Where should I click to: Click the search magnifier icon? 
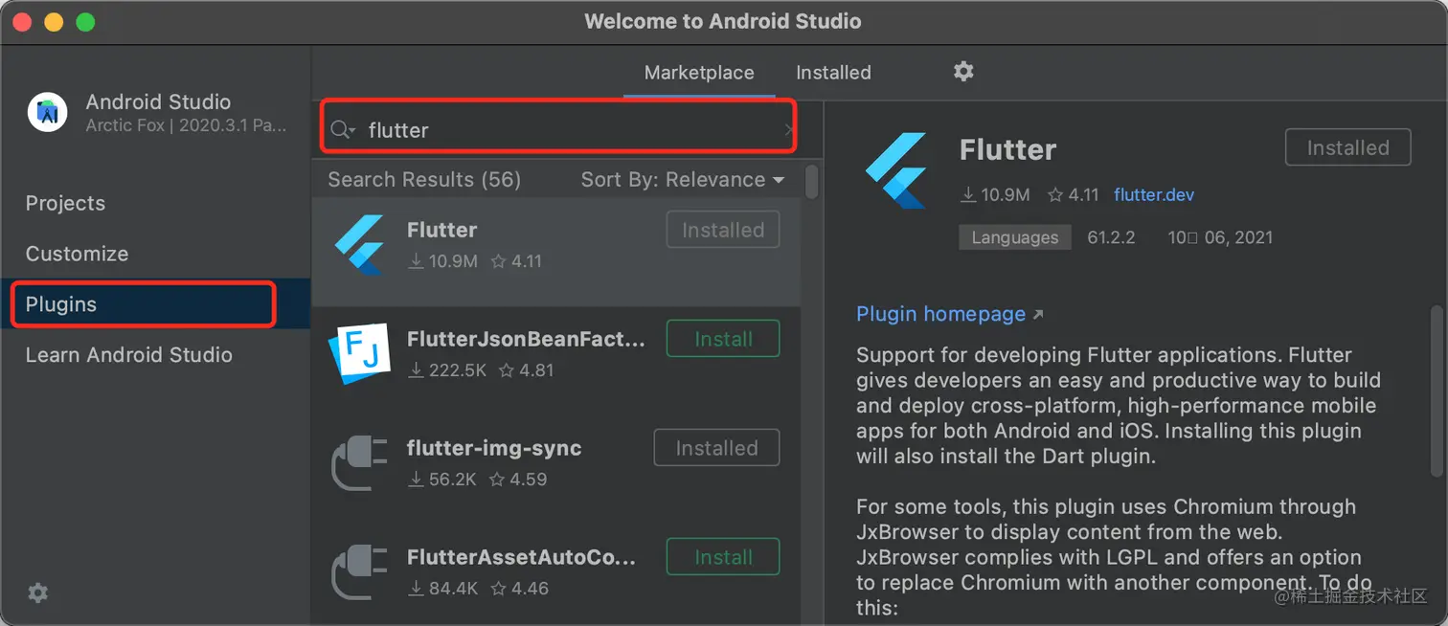coord(339,130)
